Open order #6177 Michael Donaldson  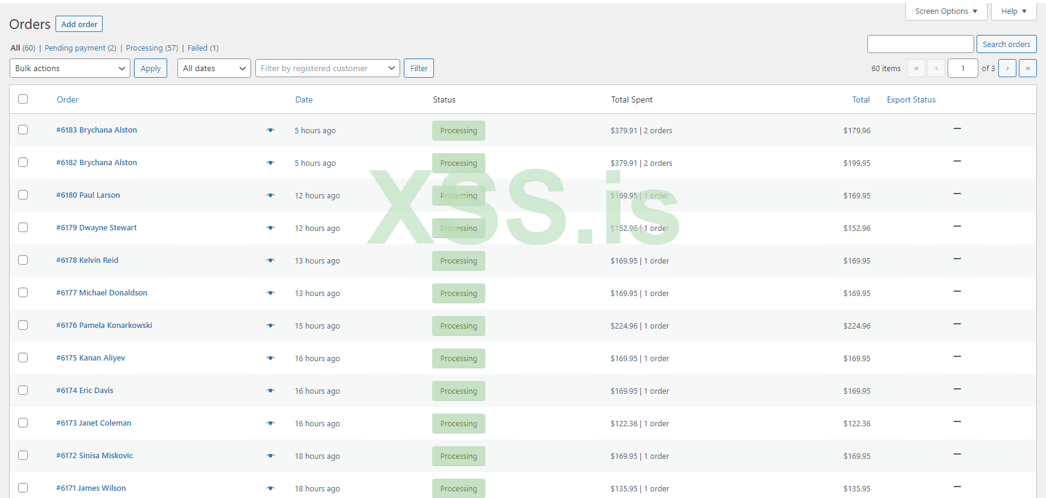coord(101,293)
